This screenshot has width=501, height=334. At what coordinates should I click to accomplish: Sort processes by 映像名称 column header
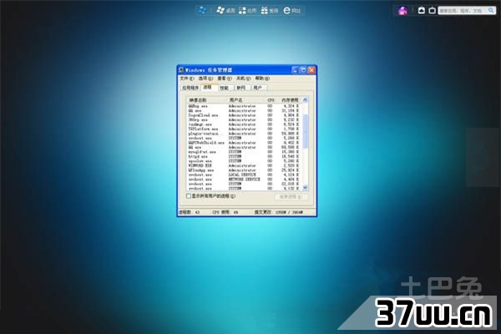tap(207, 100)
